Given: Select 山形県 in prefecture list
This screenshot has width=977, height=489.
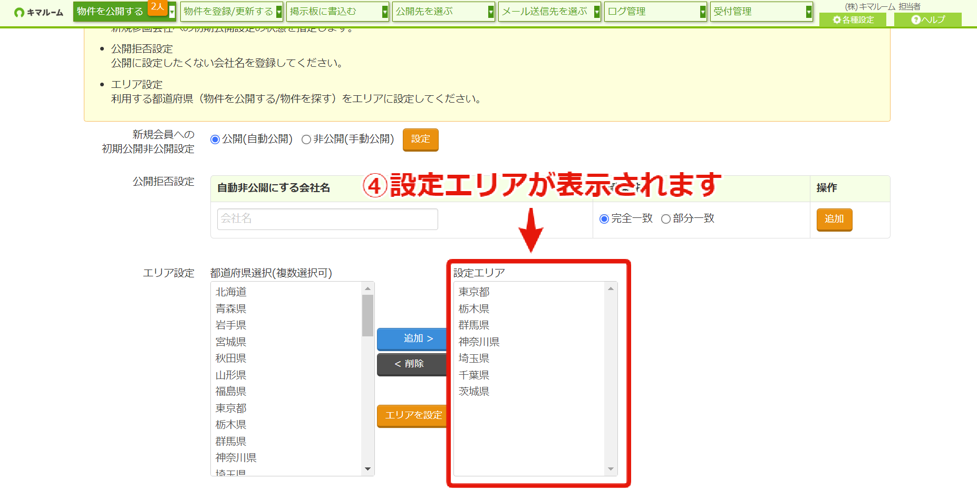Looking at the screenshot, I should (x=286, y=375).
